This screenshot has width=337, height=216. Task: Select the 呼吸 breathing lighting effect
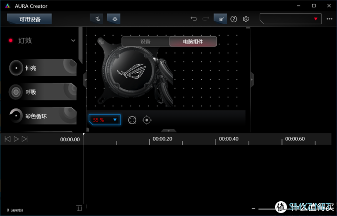coord(43,92)
